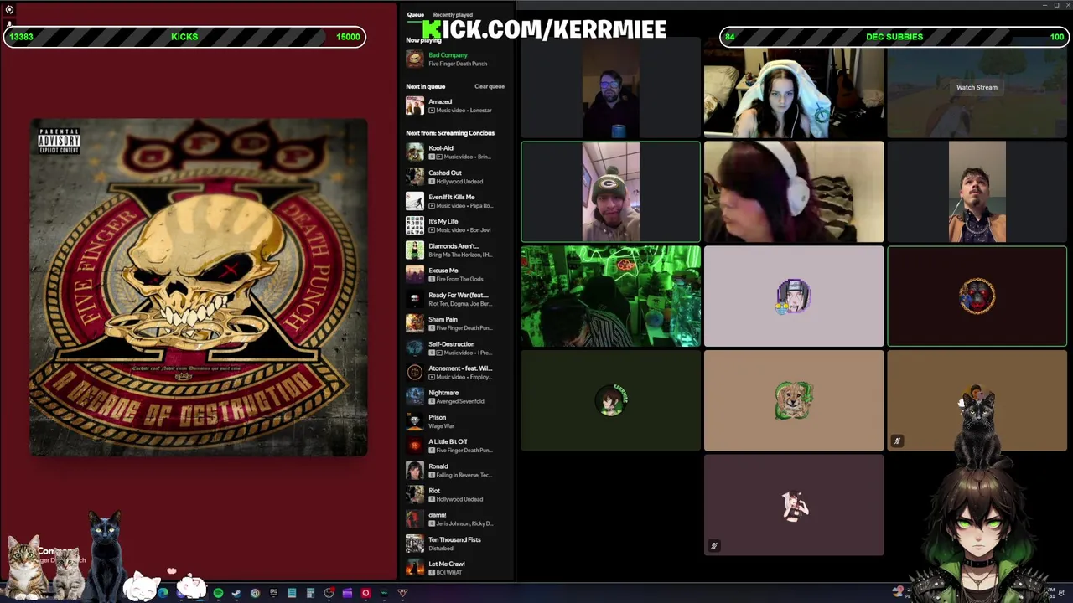Play Cashed Out by Hollywood Undead
Image resolution: width=1073 pixels, height=603 pixels.
(458, 177)
